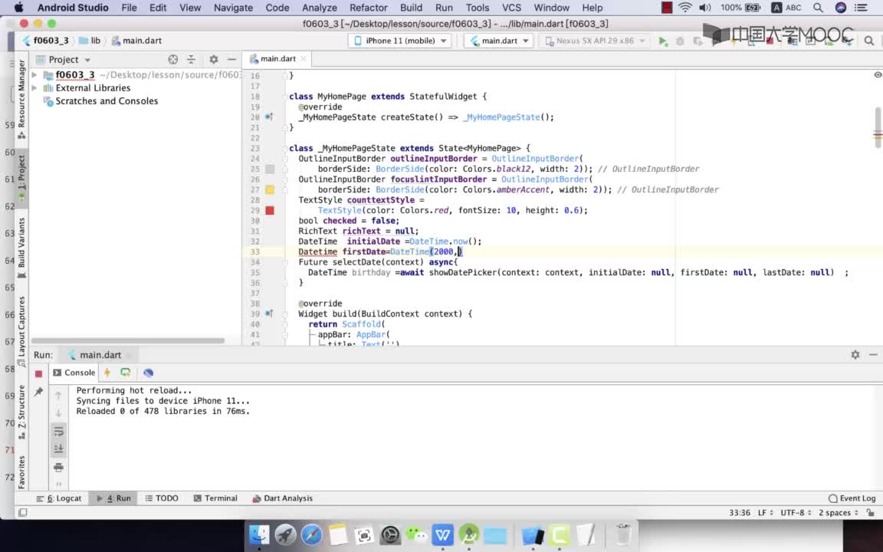The height and width of the screenshot is (552, 883).
Task: Toggle scroll to end of console
Action: point(58,449)
